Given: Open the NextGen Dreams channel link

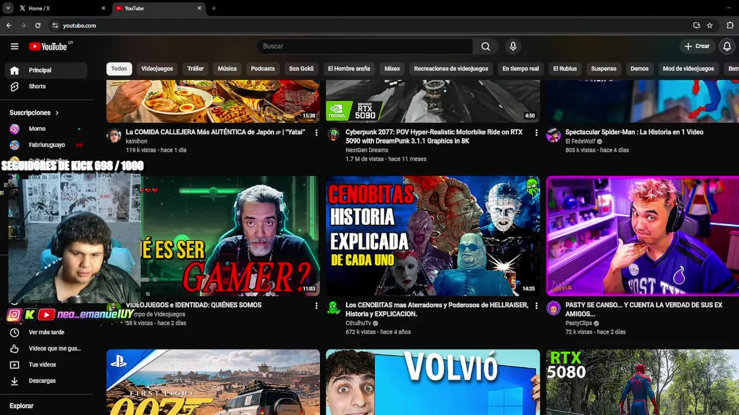Looking at the screenshot, I should pos(367,150).
